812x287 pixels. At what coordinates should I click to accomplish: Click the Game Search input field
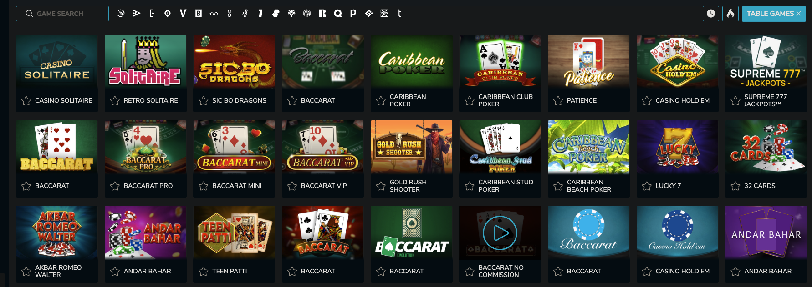pyautogui.click(x=62, y=14)
